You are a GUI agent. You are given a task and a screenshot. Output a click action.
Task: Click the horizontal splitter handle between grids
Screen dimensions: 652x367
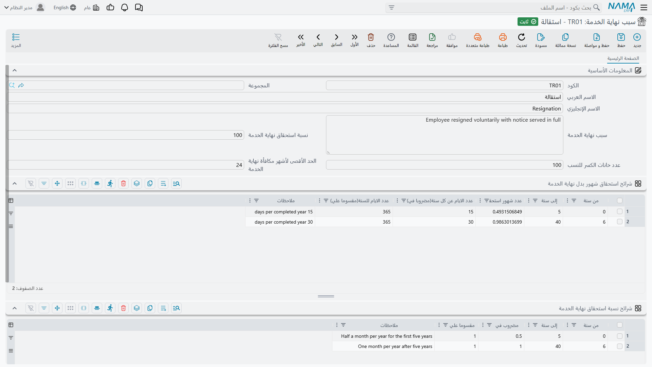(326, 296)
